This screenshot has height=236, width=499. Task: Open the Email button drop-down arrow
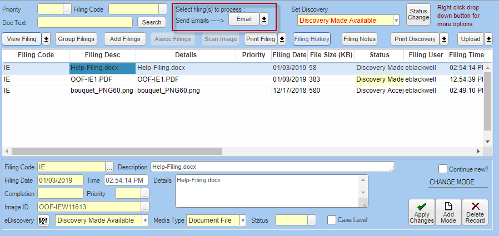click(x=264, y=19)
